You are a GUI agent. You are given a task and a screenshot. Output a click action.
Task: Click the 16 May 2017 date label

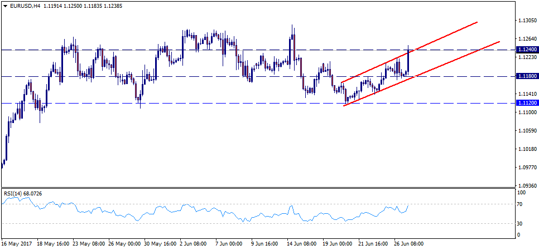17,244
